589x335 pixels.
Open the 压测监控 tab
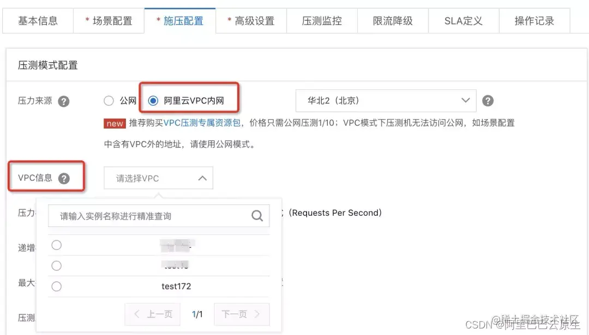pos(322,21)
